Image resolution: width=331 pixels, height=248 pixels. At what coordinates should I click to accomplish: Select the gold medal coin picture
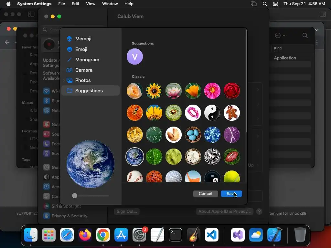[135, 135]
